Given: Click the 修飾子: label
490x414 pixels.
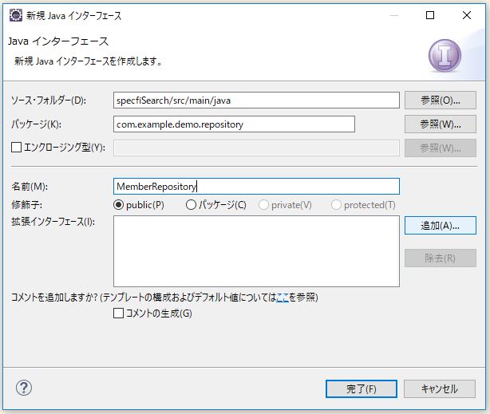Looking at the screenshot, I should pos(27,205).
